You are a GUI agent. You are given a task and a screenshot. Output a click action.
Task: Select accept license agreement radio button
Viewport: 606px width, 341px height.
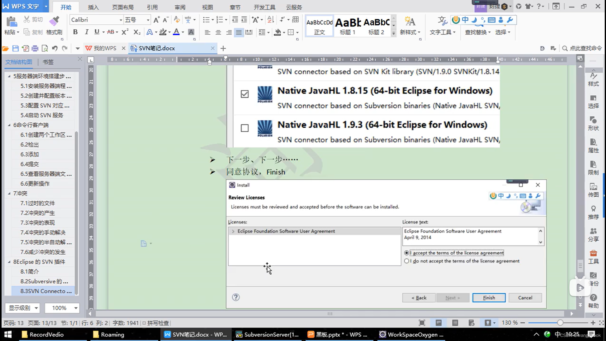(407, 253)
